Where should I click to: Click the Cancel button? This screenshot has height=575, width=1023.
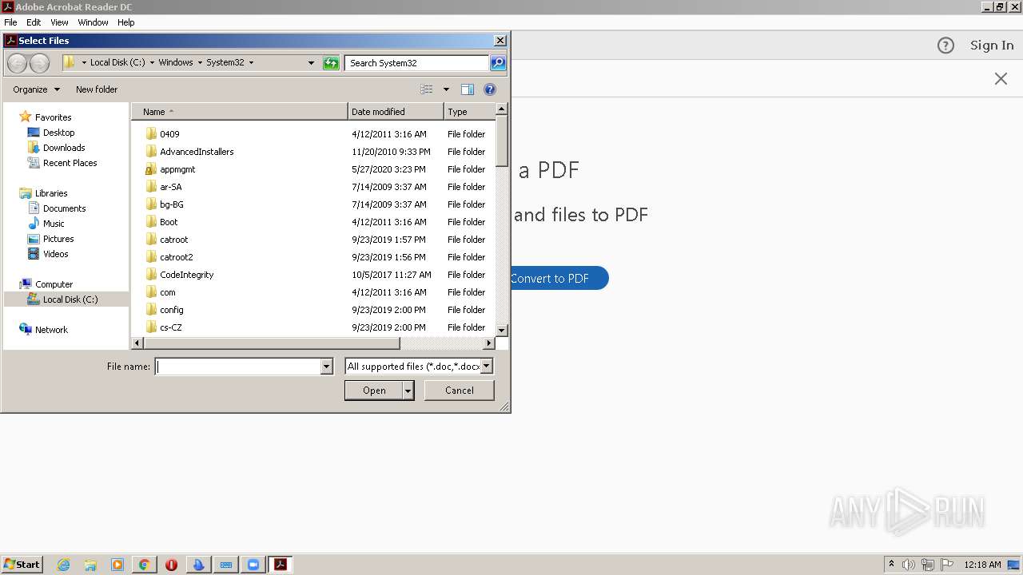[459, 391]
